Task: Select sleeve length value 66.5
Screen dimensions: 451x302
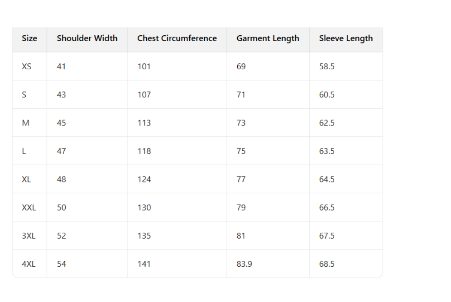Action: point(326,208)
